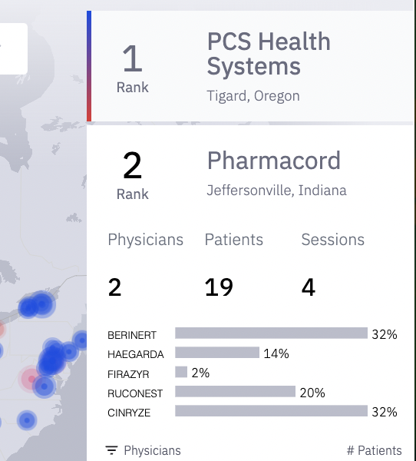The image size is (416, 461).
Task: Select the PCS Health Systems rank 1 card
Action: pyautogui.click(x=250, y=66)
